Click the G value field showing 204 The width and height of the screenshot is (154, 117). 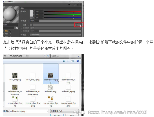pos(39,15)
